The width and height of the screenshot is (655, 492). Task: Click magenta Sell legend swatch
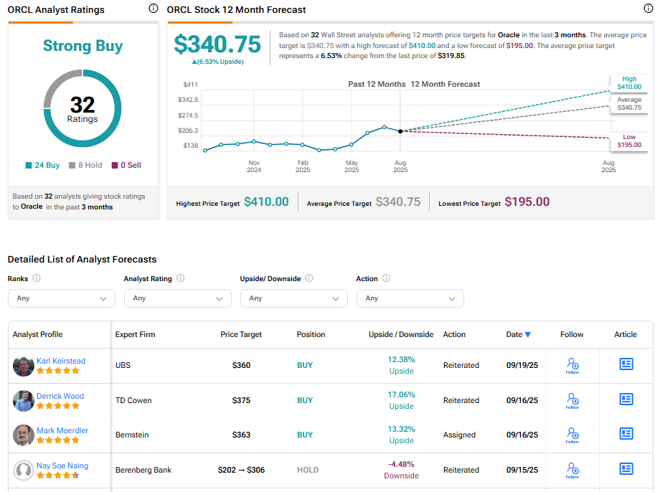tap(115, 166)
